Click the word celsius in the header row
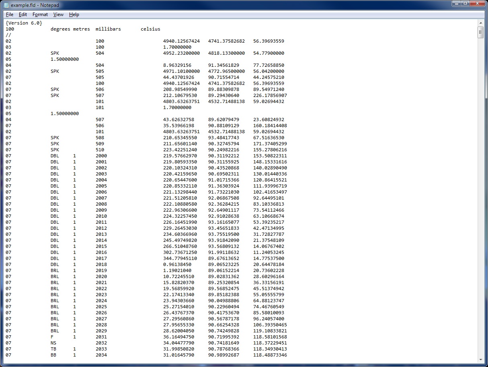The height and width of the screenshot is (367, 488). pyautogui.click(x=150, y=29)
